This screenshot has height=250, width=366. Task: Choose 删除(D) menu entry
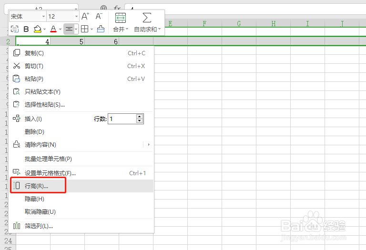pyautogui.click(x=81, y=132)
